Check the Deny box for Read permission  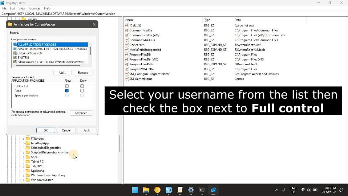tap(82, 91)
